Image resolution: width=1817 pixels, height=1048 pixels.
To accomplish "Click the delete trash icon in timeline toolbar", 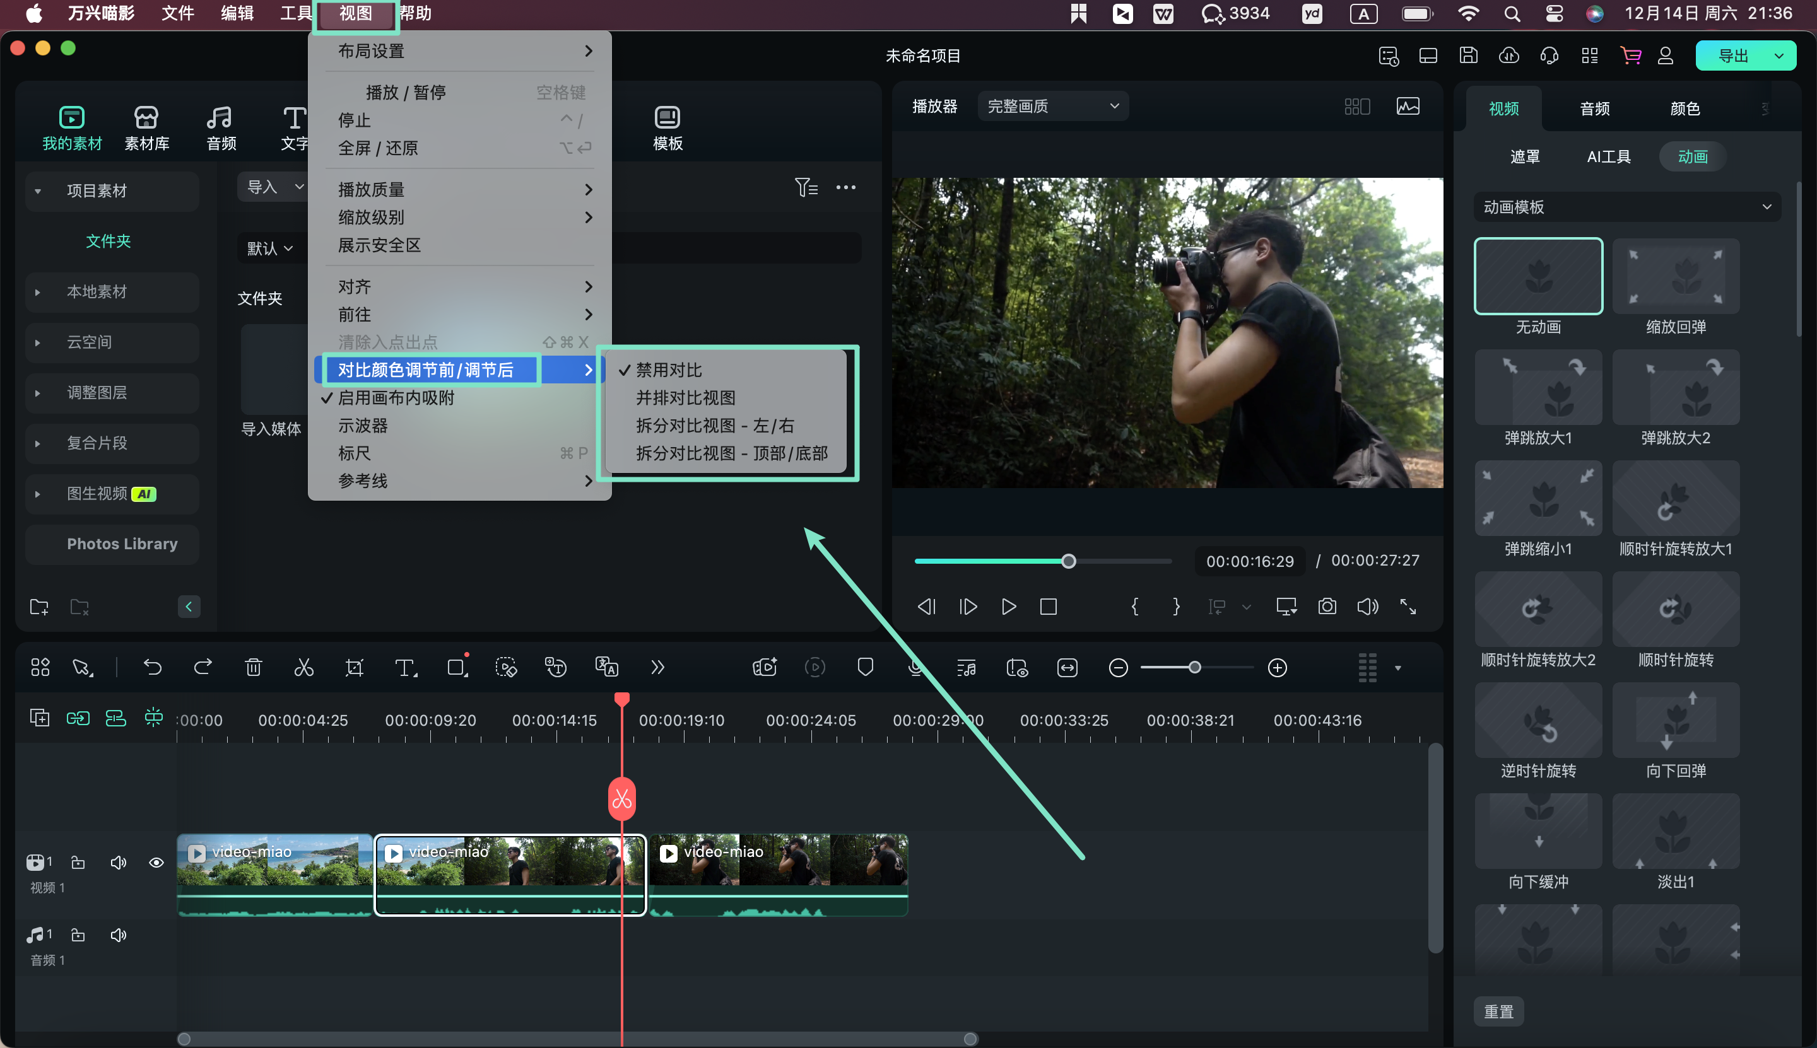I will [254, 667].
